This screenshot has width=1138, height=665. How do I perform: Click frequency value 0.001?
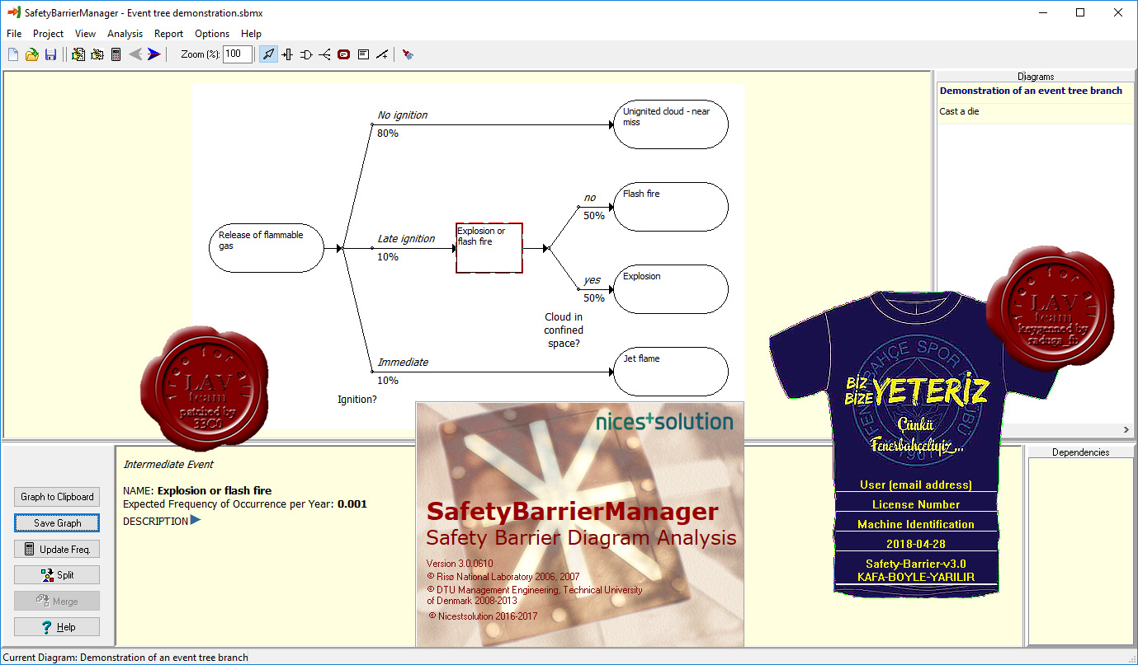[352, 503]
